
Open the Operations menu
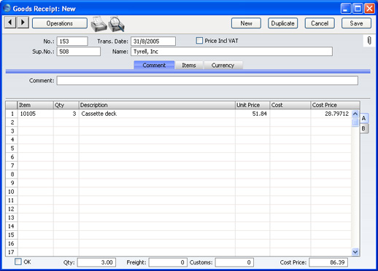coord(60,23)
